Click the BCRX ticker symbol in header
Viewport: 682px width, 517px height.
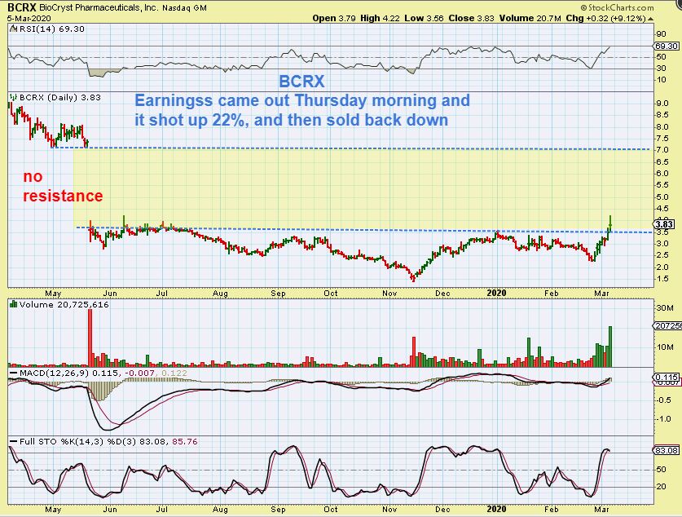pos(22,7)
